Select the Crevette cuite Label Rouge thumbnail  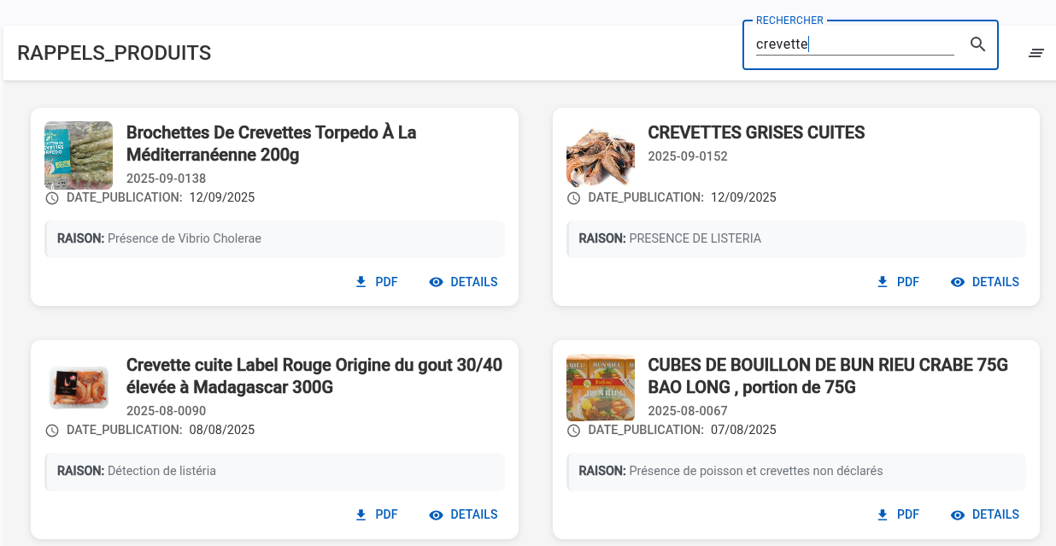point(79,387)
